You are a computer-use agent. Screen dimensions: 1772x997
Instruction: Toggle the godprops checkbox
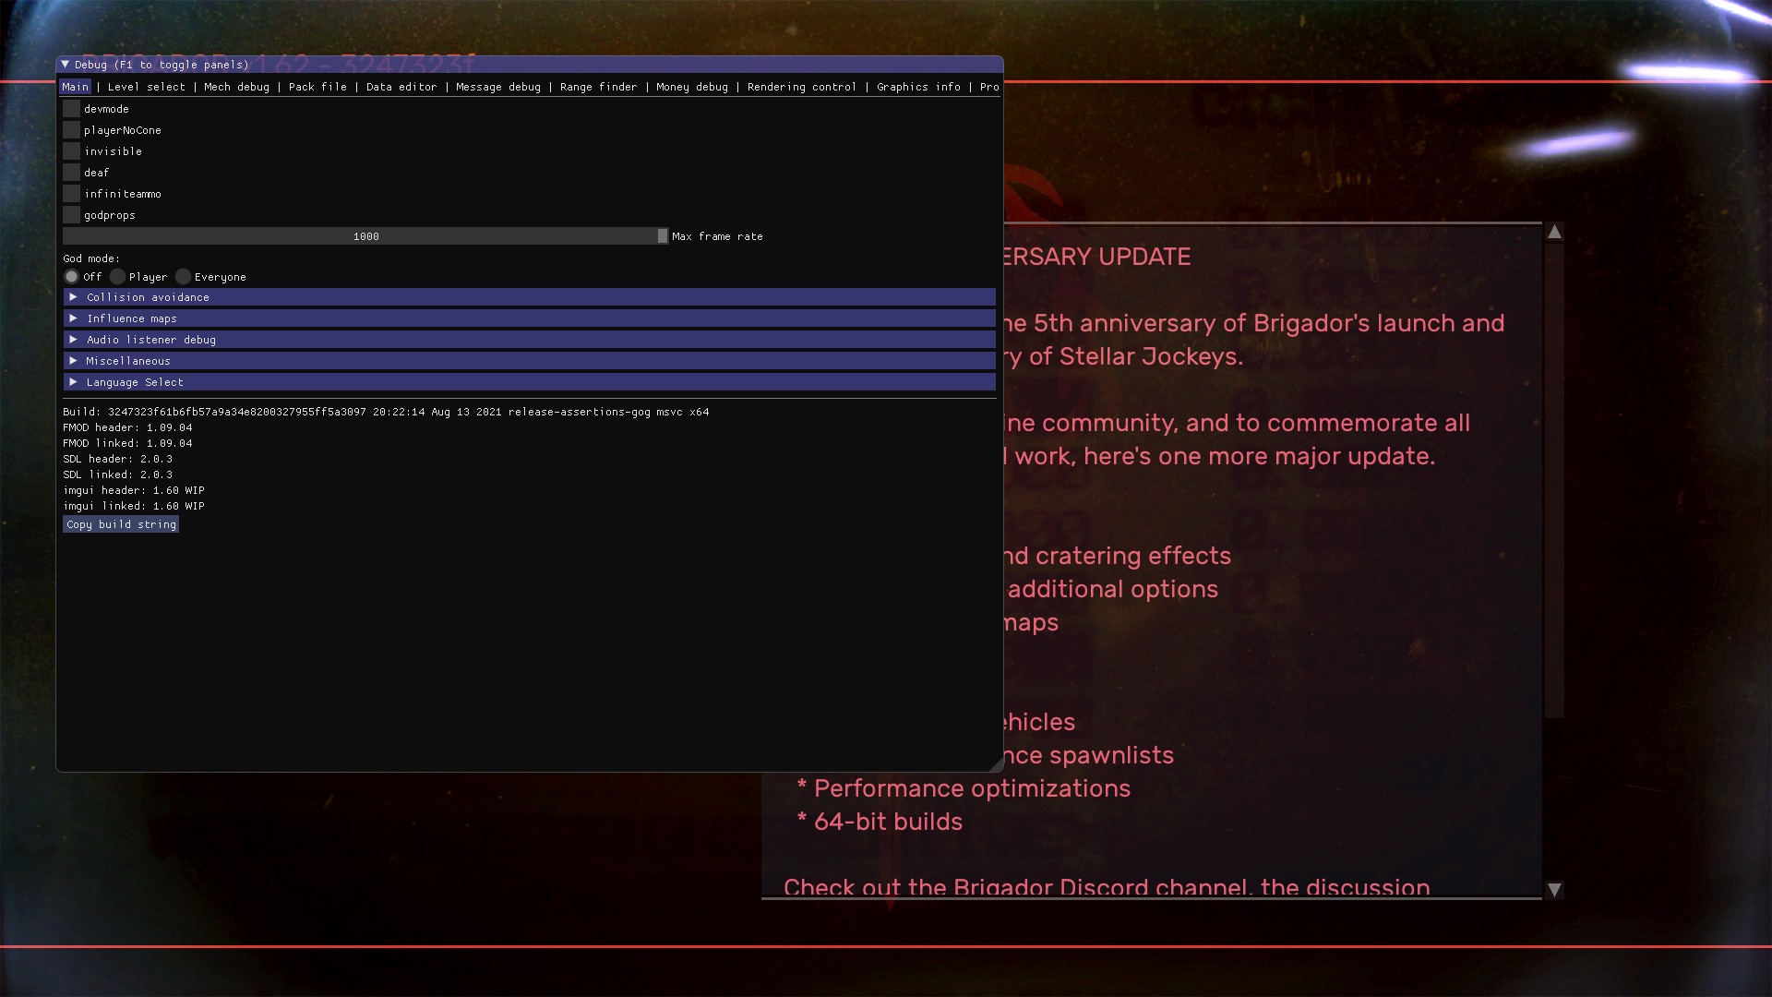coord(71,215)
